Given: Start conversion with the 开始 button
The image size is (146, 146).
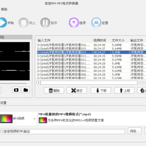Looking at the screenshot, I should click(6, 23).
